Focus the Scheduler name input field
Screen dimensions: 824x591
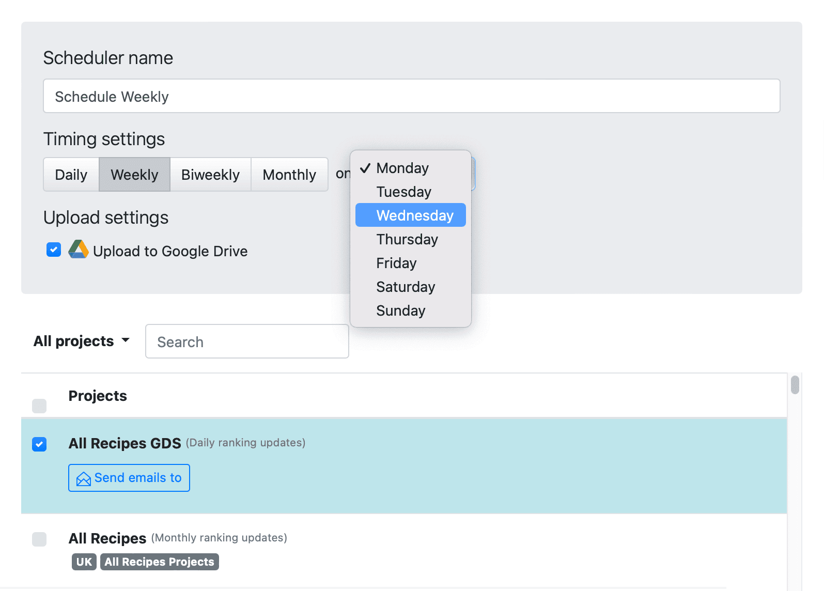pyautogui.click(x=411, y=96)
